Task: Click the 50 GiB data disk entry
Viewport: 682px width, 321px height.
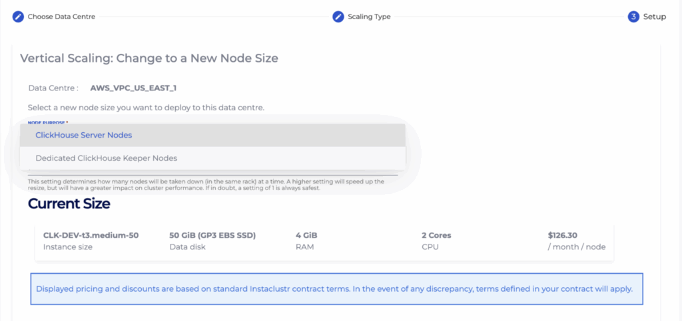Action: coord(212,235)
